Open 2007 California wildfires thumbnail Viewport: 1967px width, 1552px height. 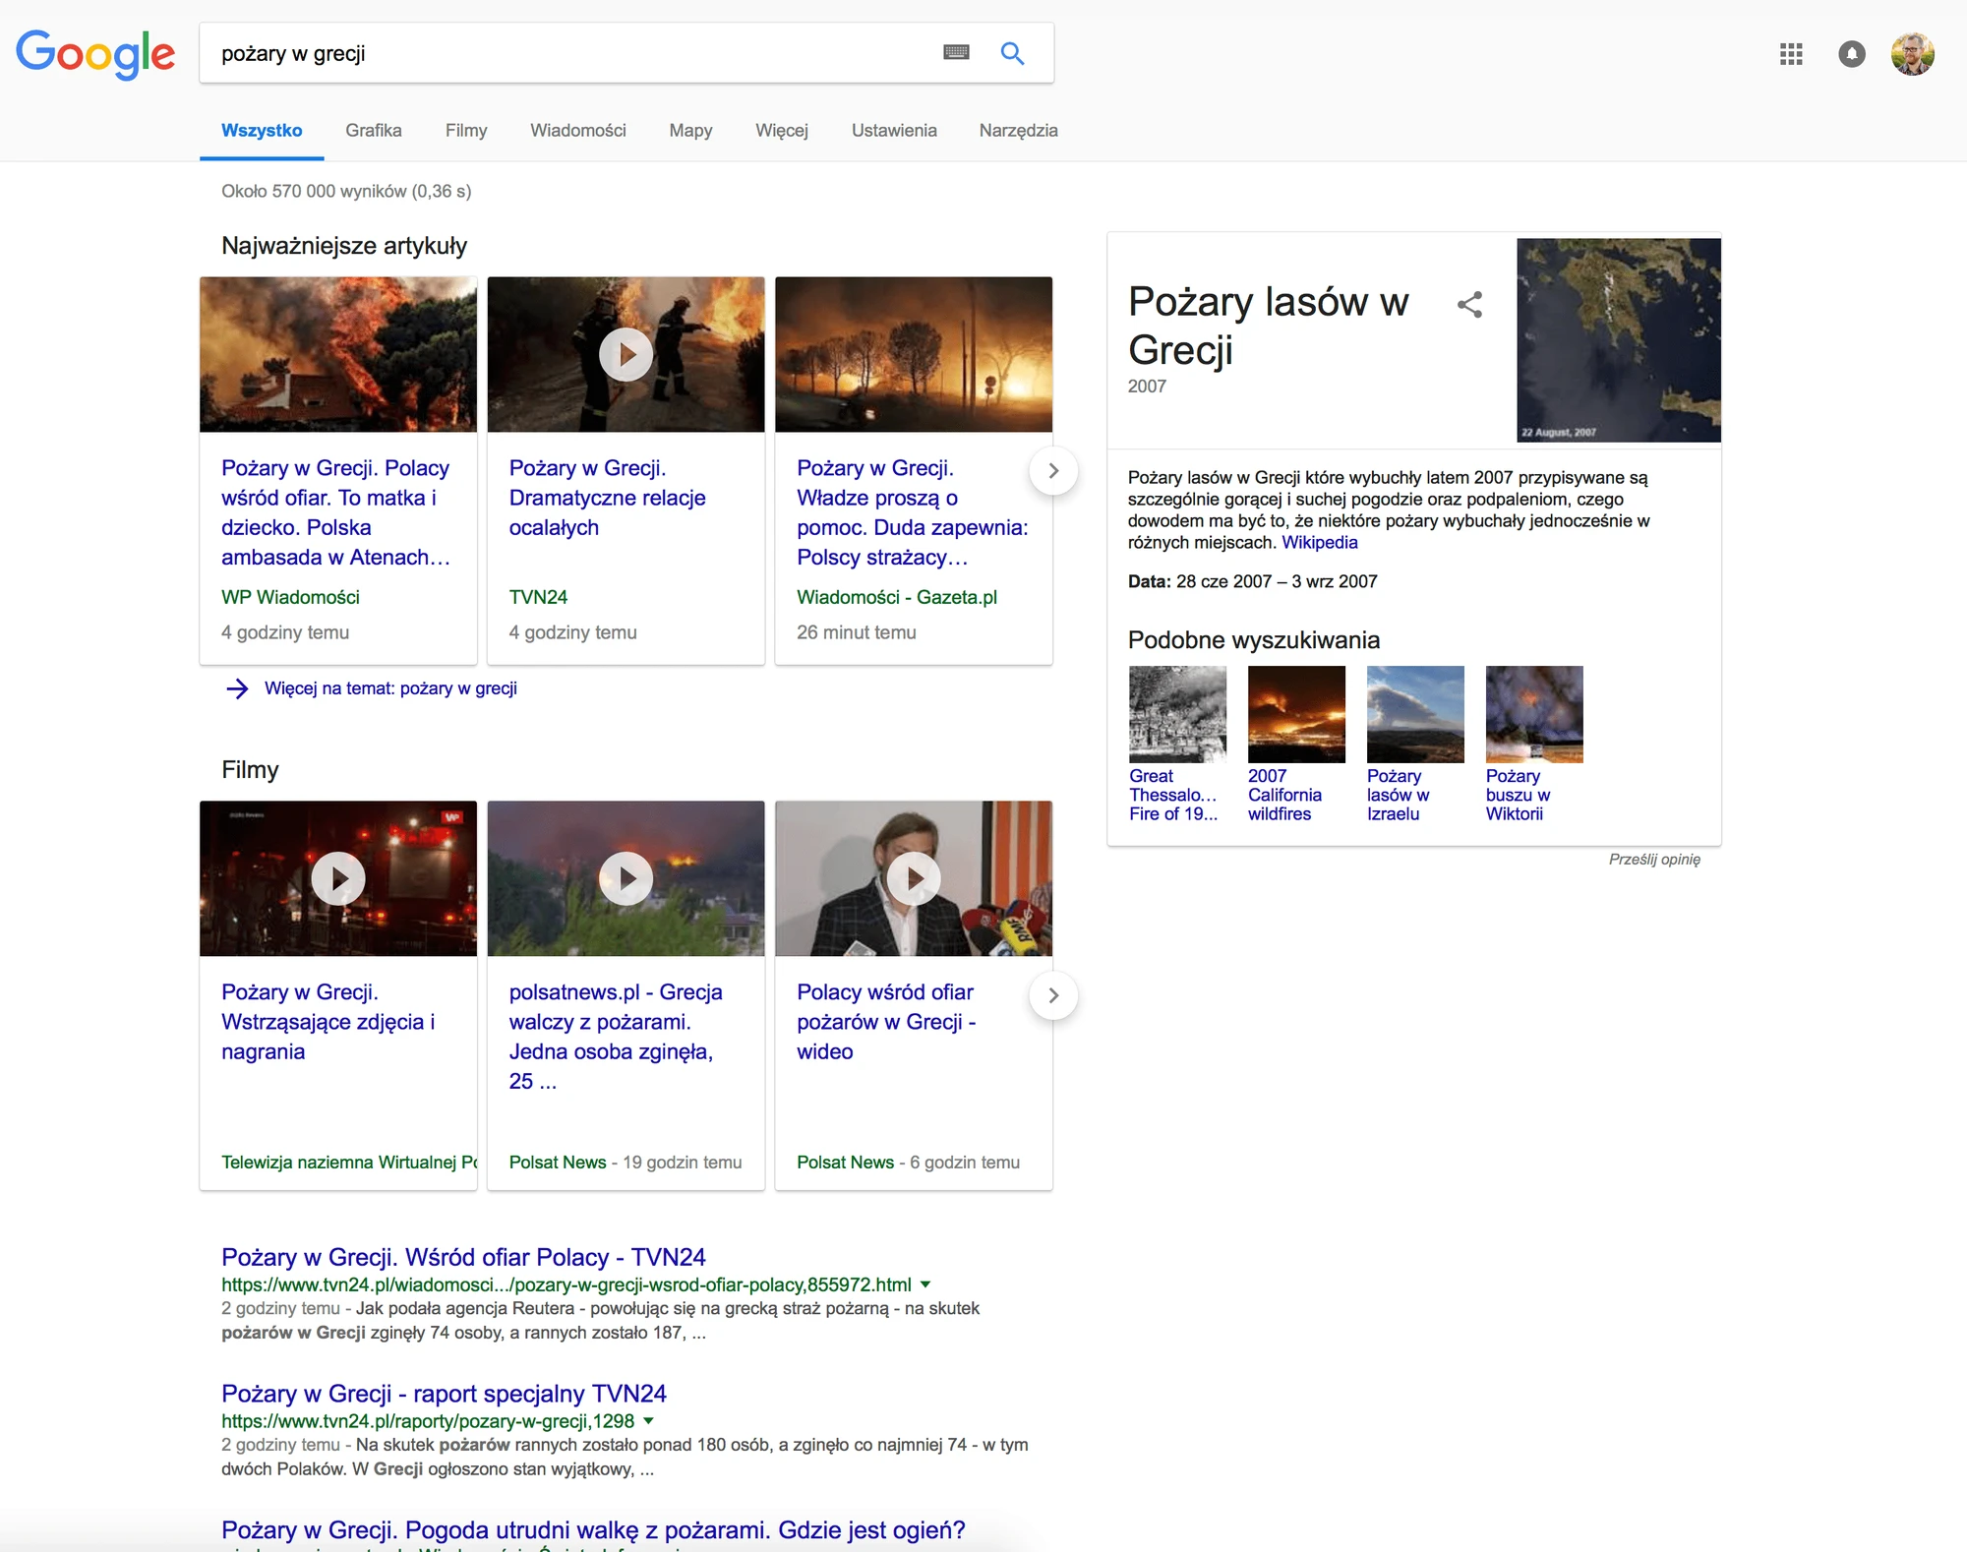click(x=1296, y=714)
